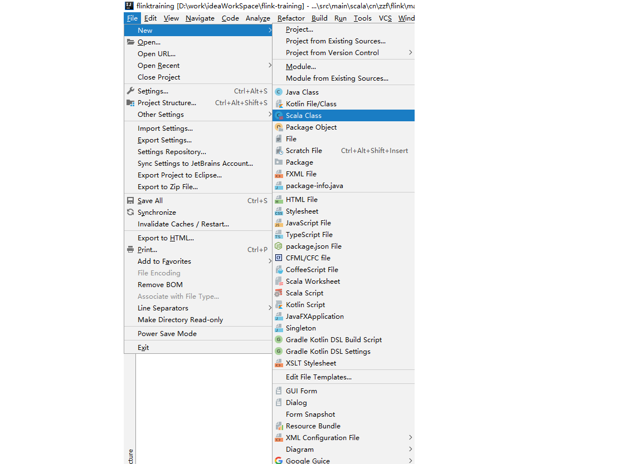Expand the Other Settings submenu arrow
This screenshot has height=464, width=642.
(270, 114)
